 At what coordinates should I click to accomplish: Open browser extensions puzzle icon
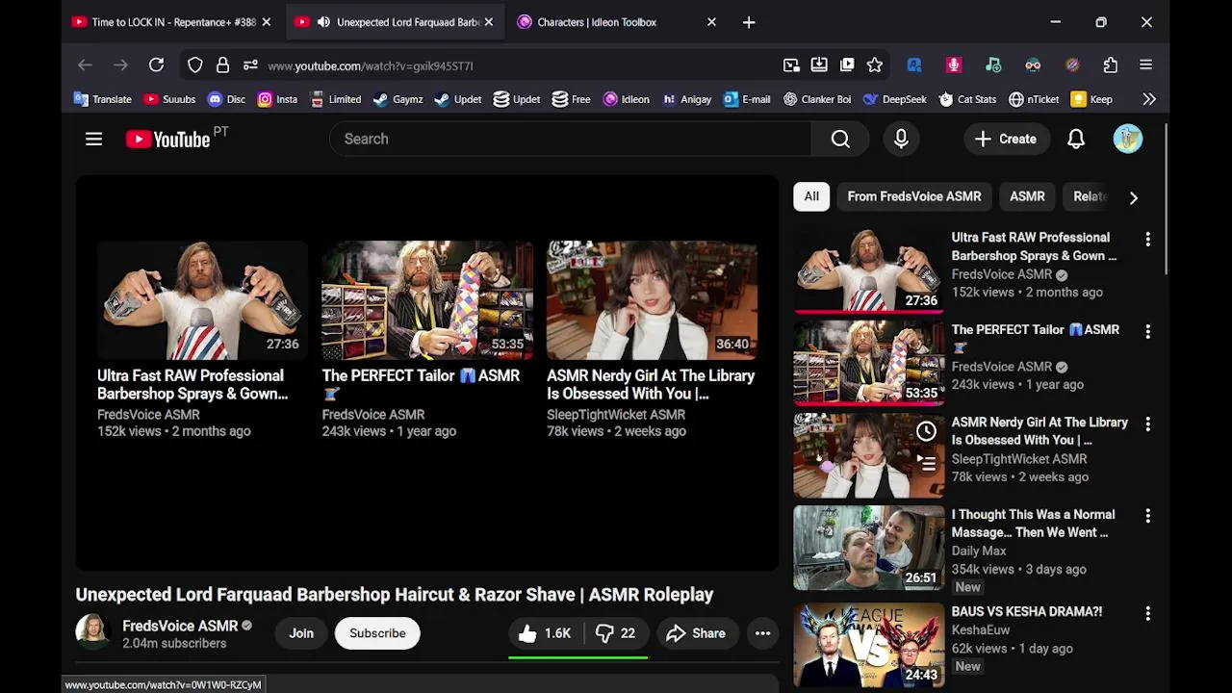[x=1111, y=65]
